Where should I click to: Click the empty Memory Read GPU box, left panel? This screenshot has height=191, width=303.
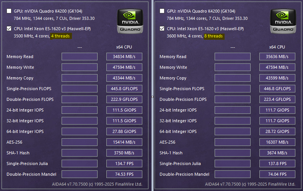point(80,57)
